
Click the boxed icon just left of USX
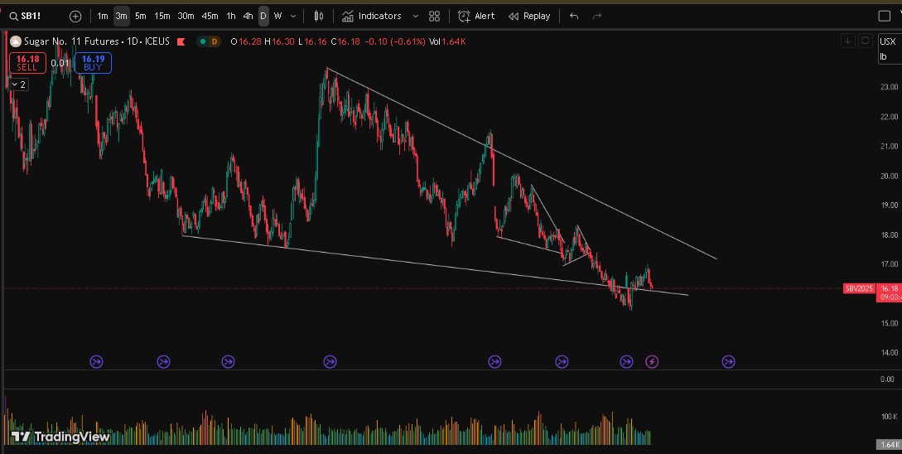point(865,41)
